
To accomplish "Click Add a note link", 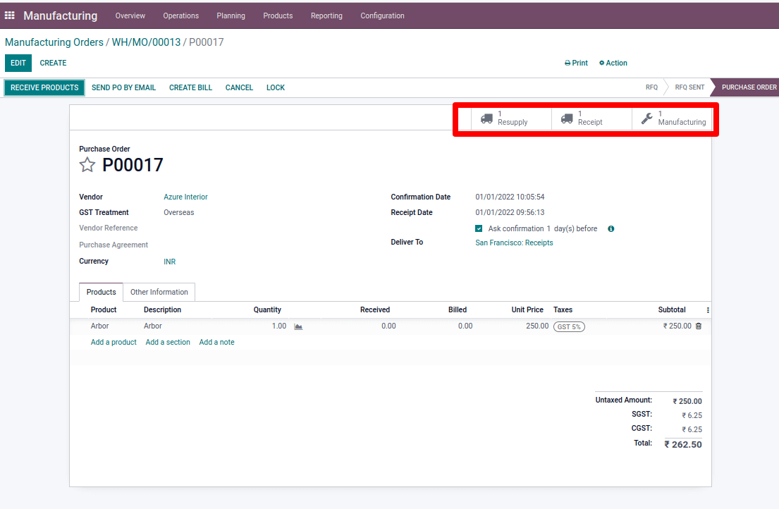I will coord(216,342).
